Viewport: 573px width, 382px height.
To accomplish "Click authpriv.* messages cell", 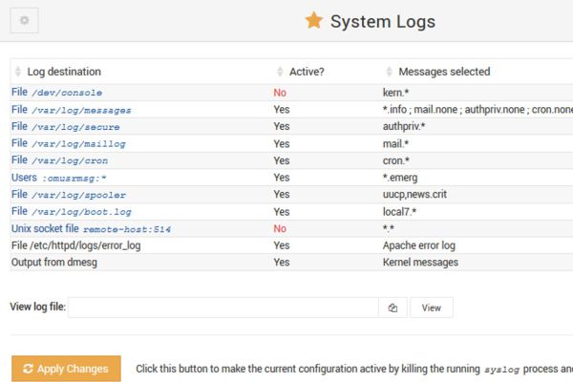I will (x=404, y=126).
